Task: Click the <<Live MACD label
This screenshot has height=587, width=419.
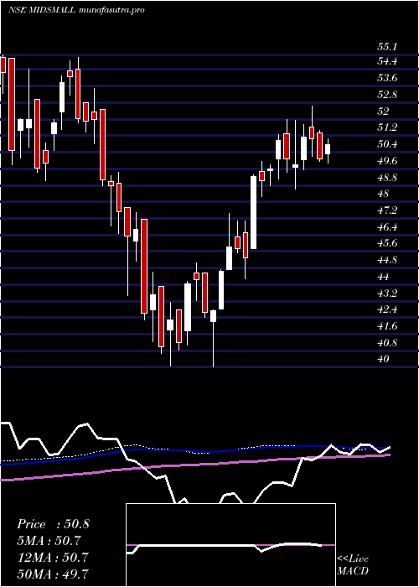Action: pyautogui.click(x=353, y=565)
